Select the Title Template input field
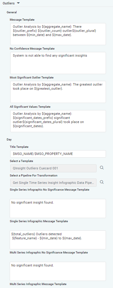This screenshot has height=288, width=113. point(58,154)
